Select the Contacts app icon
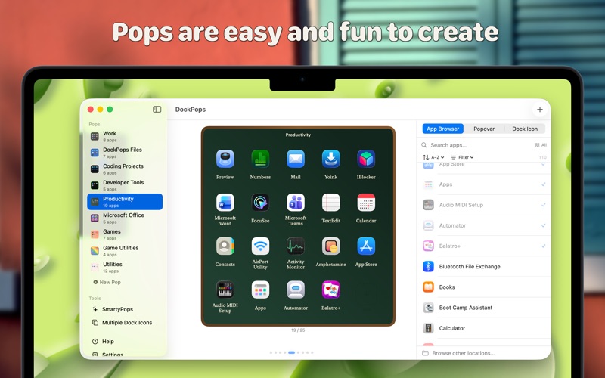Screen dimensions: 605x378 coord(225,246)
